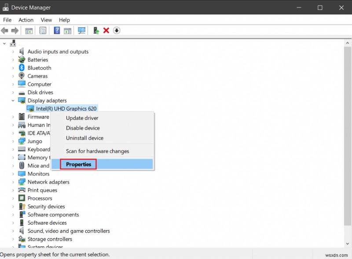
Task: Select the Computer row
Action: point(39,84)
